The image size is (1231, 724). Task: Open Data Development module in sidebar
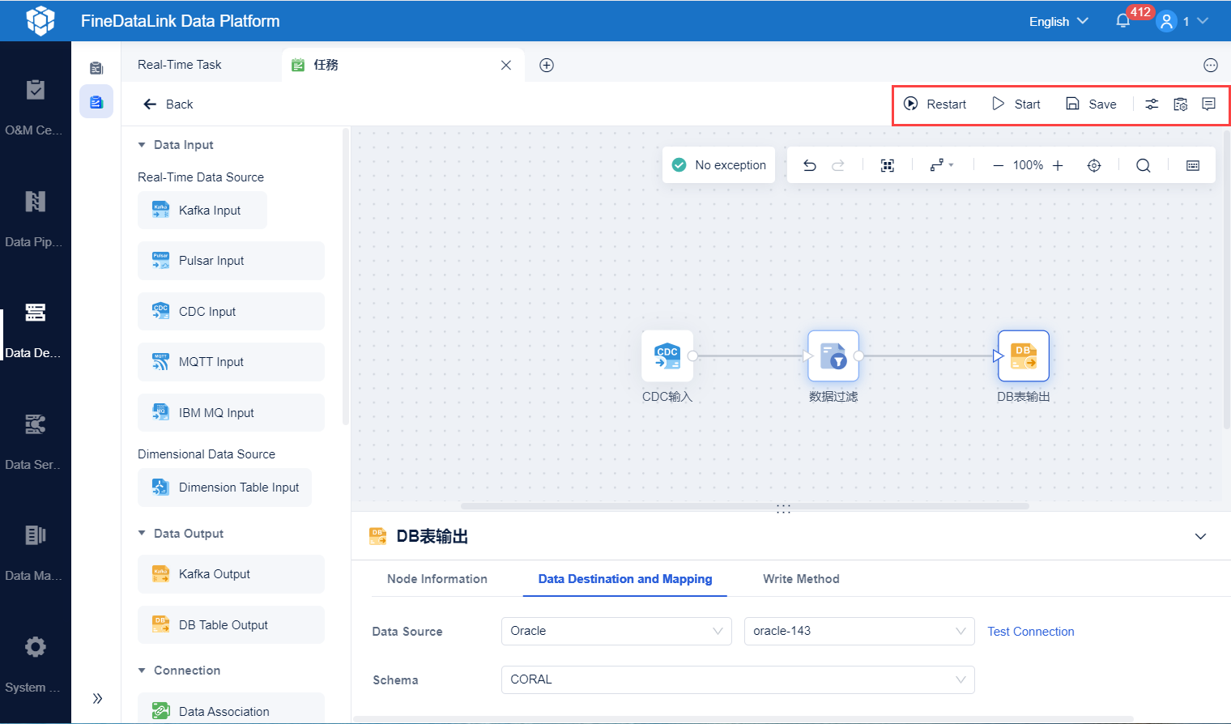[x=35, y=329]
